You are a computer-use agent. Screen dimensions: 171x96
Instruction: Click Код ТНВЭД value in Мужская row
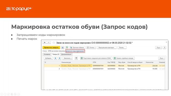click(111, 69)
